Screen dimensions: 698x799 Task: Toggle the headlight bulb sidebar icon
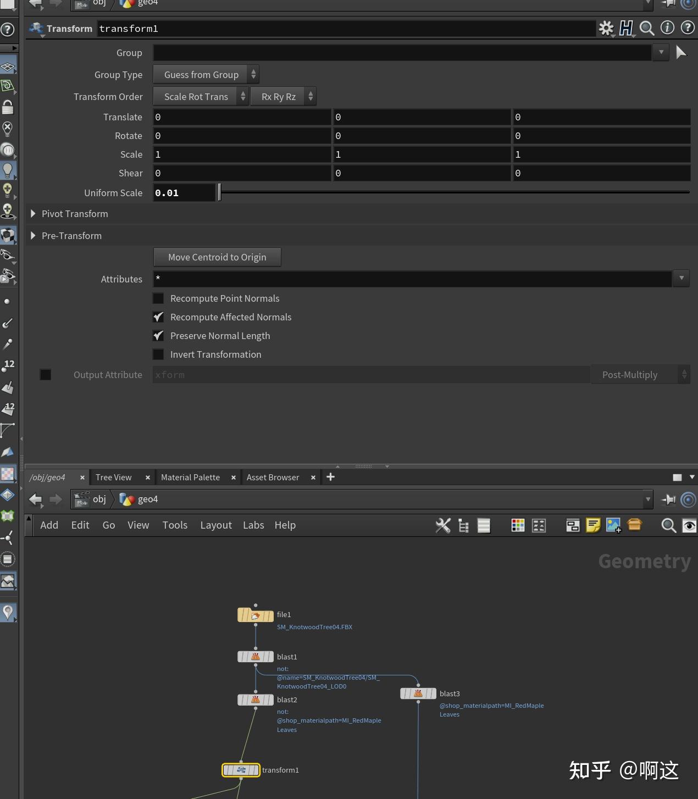tap(8, 171)
